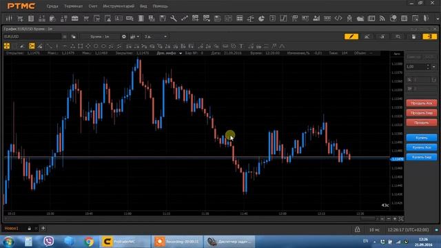This screenshot has height=248, width=441.
Task: Click the people statistics toolbar icon
Action: (316, 19)
